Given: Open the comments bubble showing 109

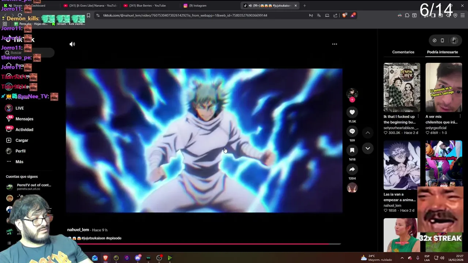Looking at the screenshot, I should [x=352, y=131].
